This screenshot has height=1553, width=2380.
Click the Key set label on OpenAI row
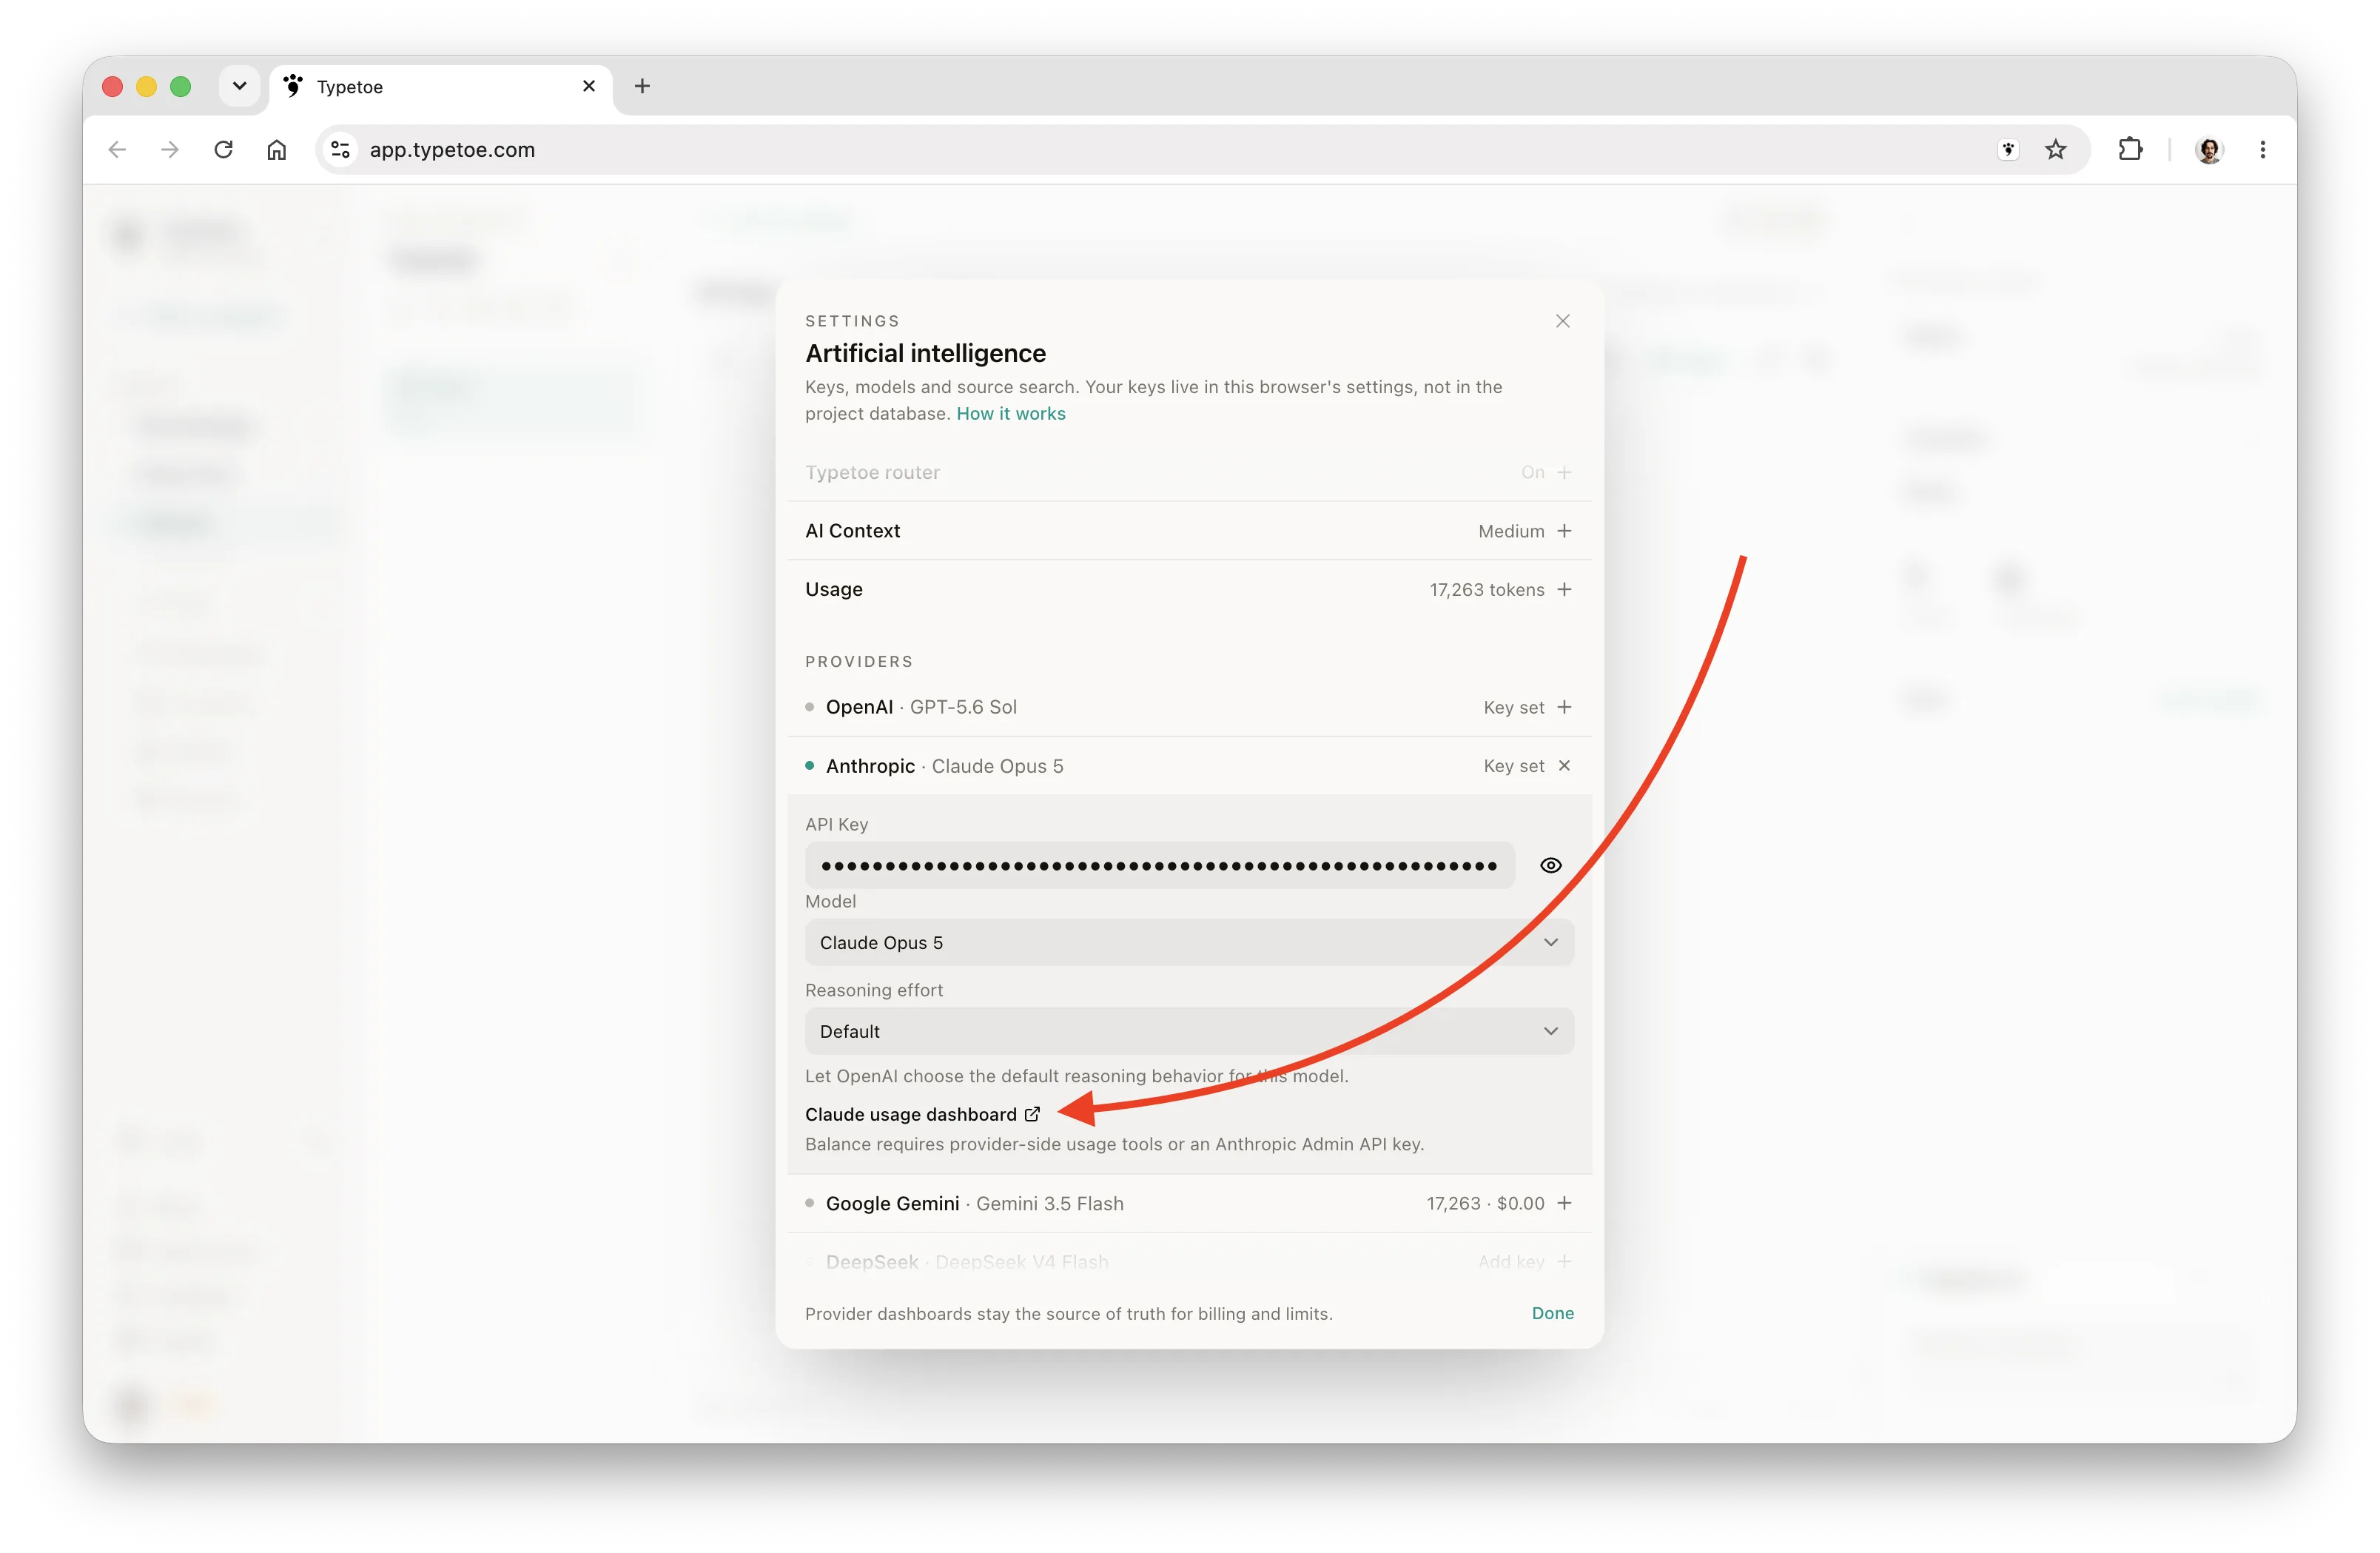tap(1513, 707)
